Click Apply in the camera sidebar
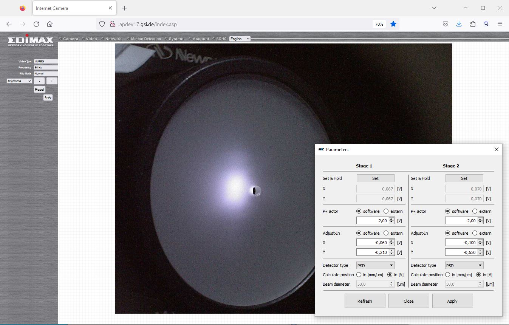 coord(48,97)
